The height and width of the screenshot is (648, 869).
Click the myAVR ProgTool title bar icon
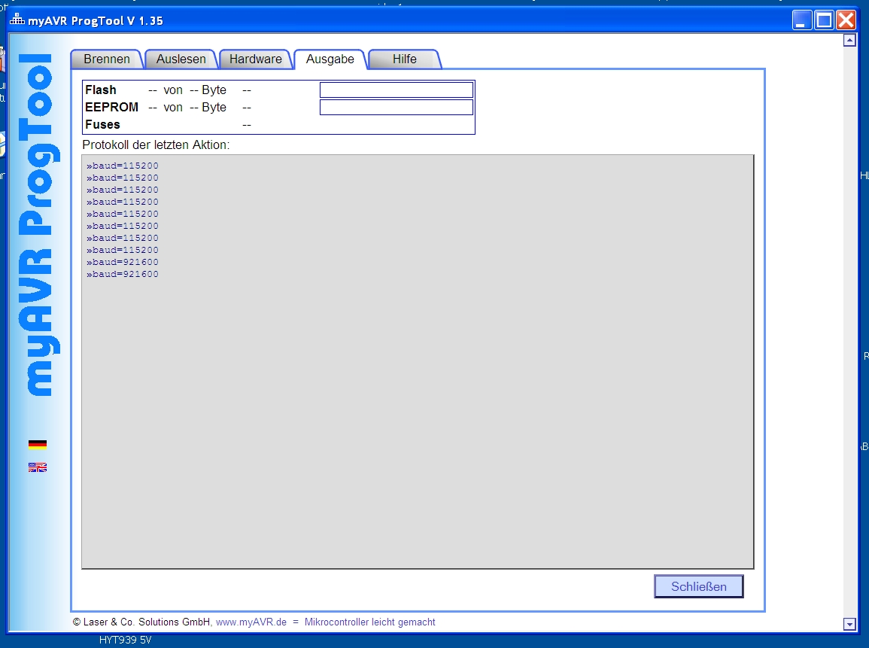[x=17, y=20]
